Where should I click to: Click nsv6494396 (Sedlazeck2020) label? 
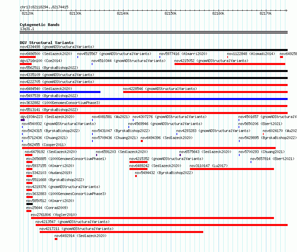(x=167, y=138)
